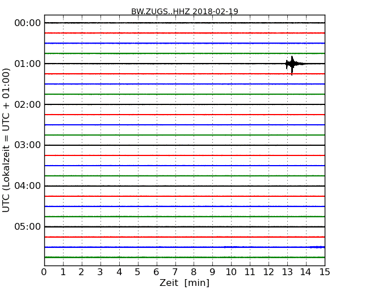
Task: Select x-axis tick label 5
Action: point(138,272)
